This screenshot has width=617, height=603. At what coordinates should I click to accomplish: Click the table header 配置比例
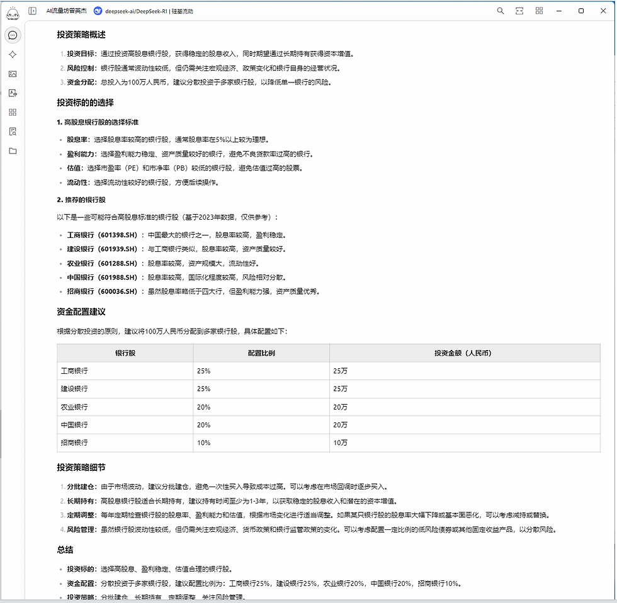[261, 353]
